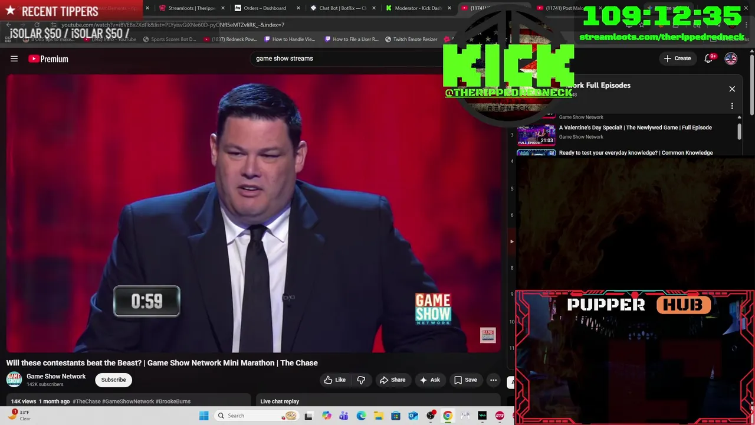Open Windows Start menu

pyautogui.click(x=203, y=416)
